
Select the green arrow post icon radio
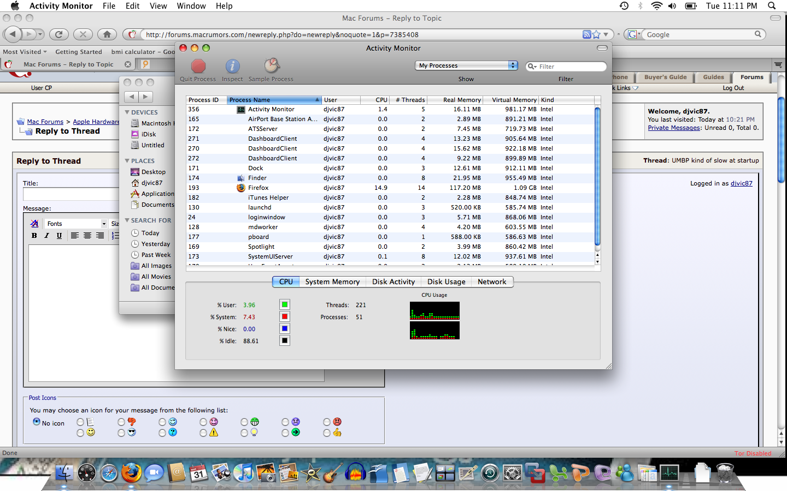click(285, 433)
